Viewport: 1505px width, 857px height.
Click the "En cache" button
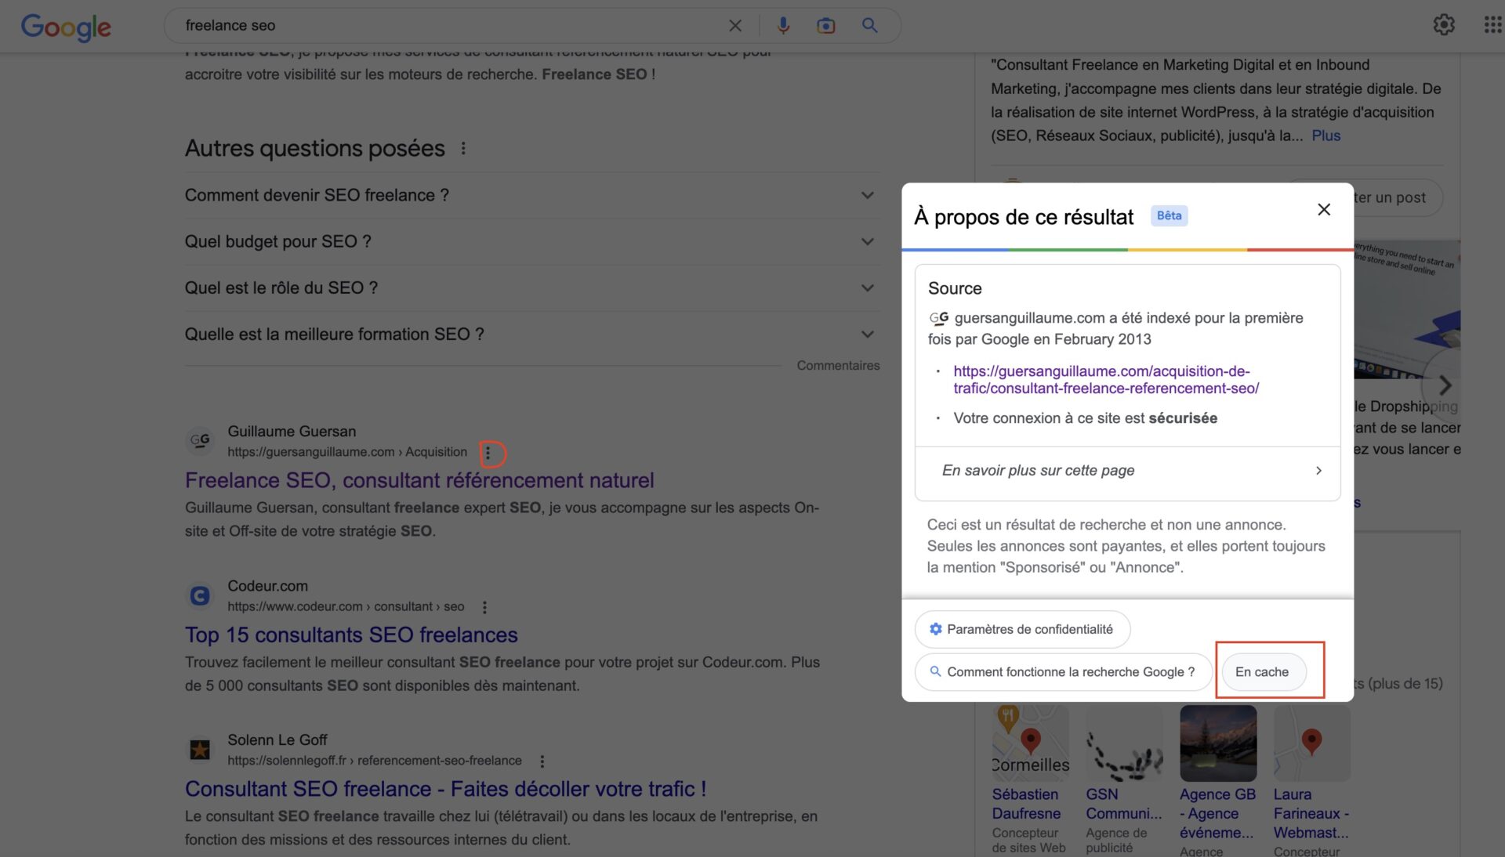click(x=1264, y=671)
